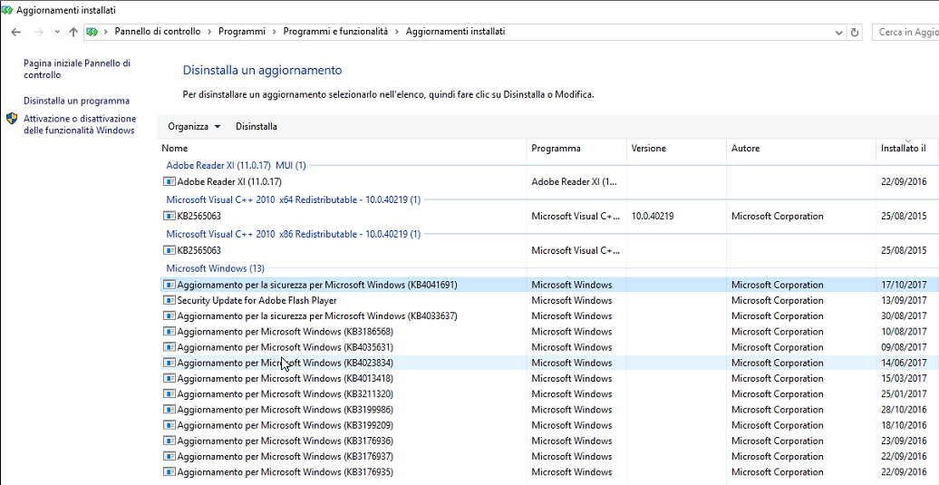Open the Organizza dropdown menu

point(194,126)
